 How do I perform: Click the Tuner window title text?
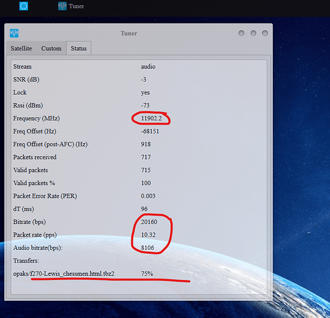(x=129, y=34)
